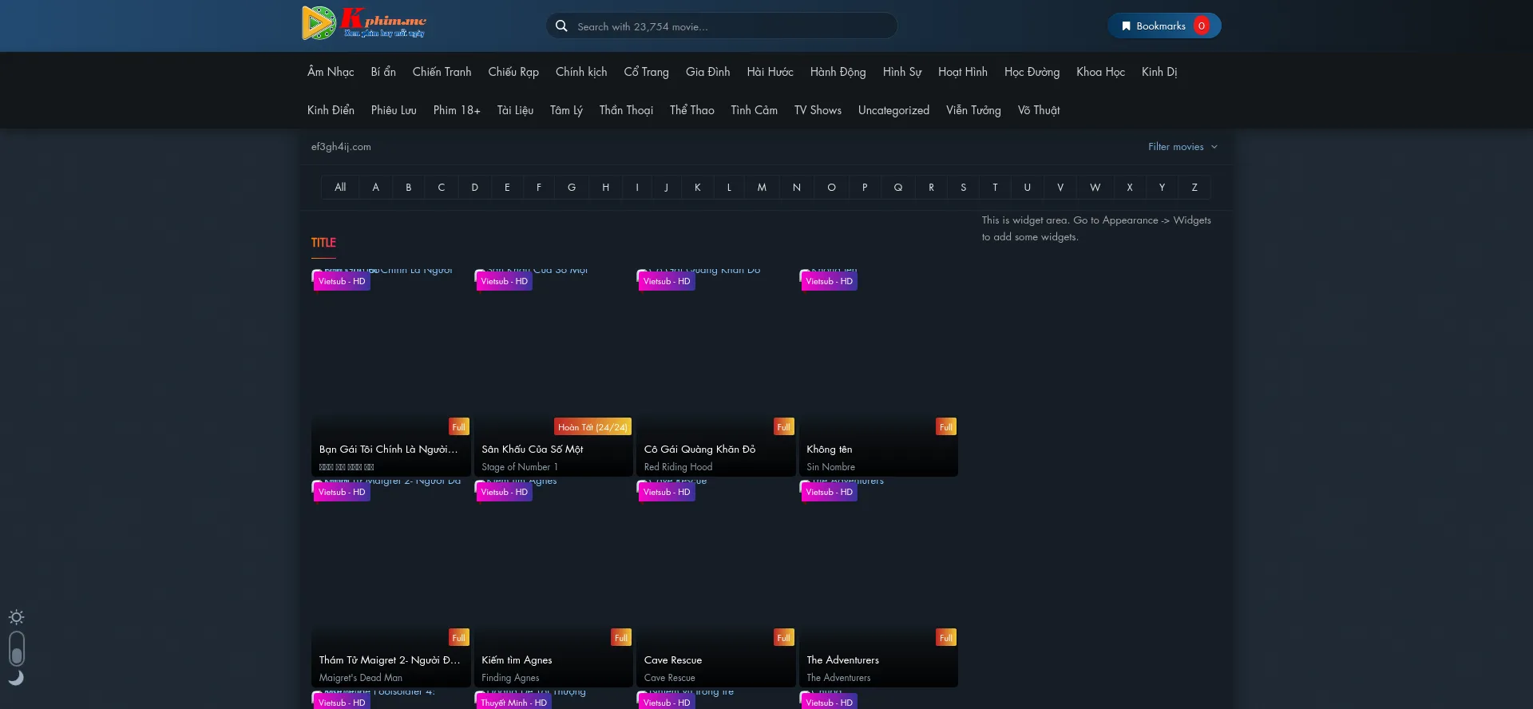The width and height of the screenshot is (1533, 709).
Task: Open Kinh Điển genre
Action: tap(331, 110)
